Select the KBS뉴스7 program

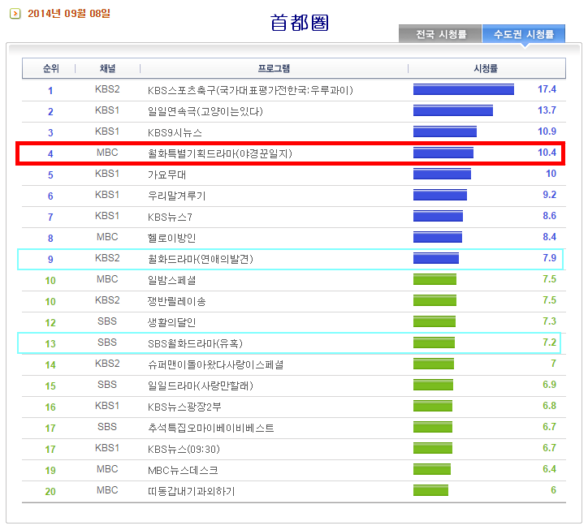pos(170,217)
